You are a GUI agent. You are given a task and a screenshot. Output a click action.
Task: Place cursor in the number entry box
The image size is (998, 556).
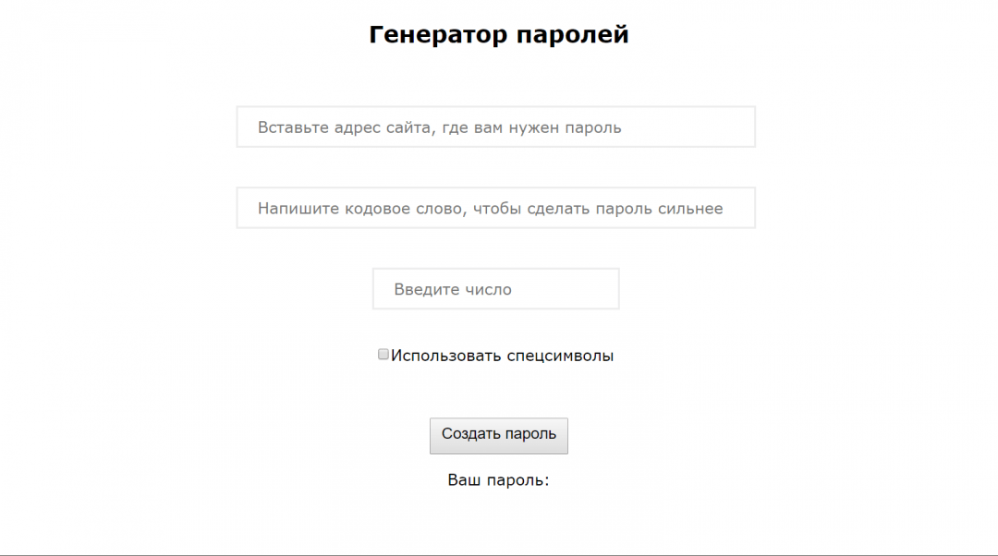click(495, 289)
